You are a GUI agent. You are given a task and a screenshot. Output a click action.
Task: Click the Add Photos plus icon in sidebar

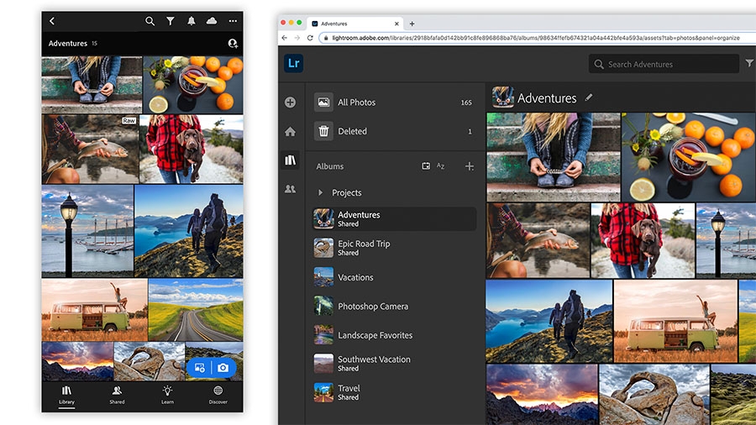click(291, 102)
